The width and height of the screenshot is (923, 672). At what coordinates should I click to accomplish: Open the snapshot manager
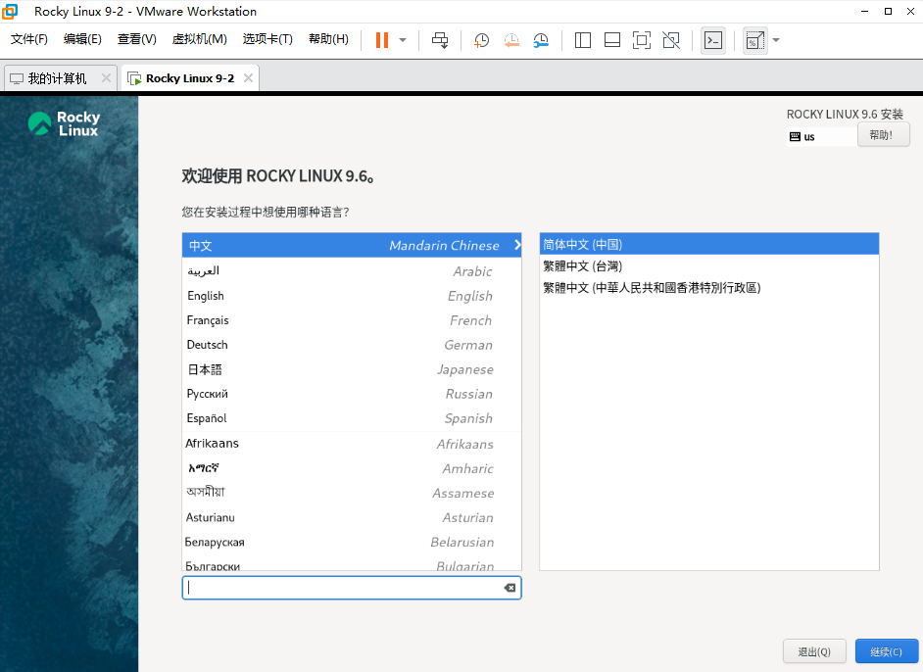pos(540,40)
